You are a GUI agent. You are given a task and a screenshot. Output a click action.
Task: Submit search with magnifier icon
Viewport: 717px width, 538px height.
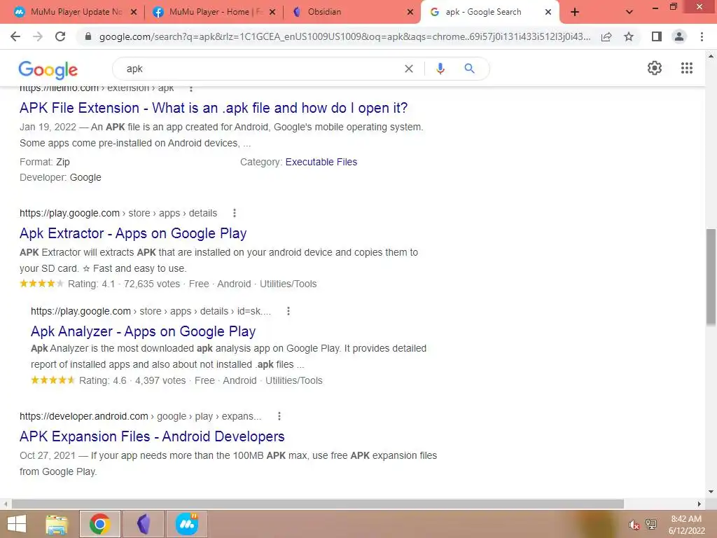point(469,69)
